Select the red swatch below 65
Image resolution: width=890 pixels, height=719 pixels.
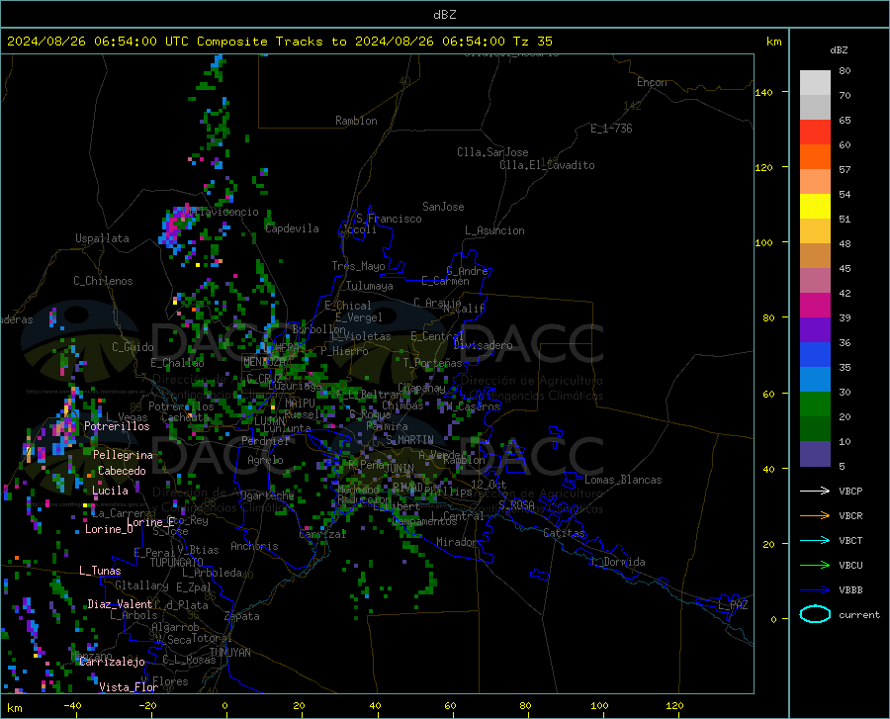click(x=815, y=133)
